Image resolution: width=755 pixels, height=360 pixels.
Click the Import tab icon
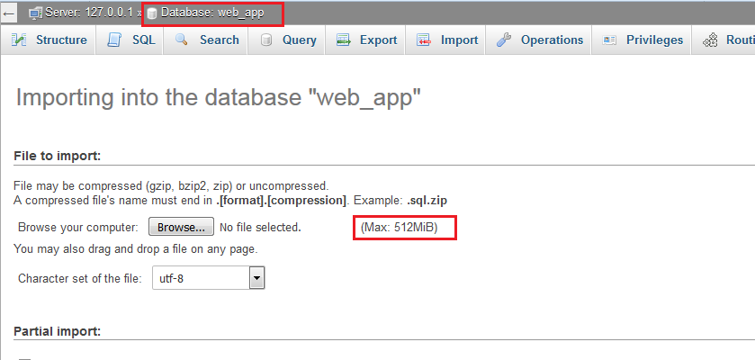(x=424, y=40)
